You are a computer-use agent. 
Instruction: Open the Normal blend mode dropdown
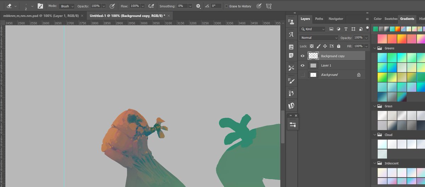click(x=319, y=38)
